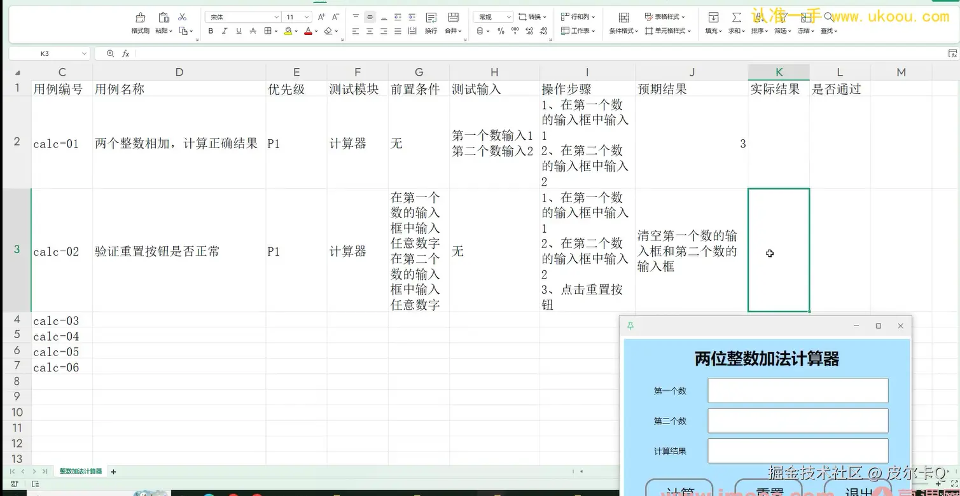960x496 pixels.
Task: Select cell containing calc-05
Action: (x=62, y=352)
